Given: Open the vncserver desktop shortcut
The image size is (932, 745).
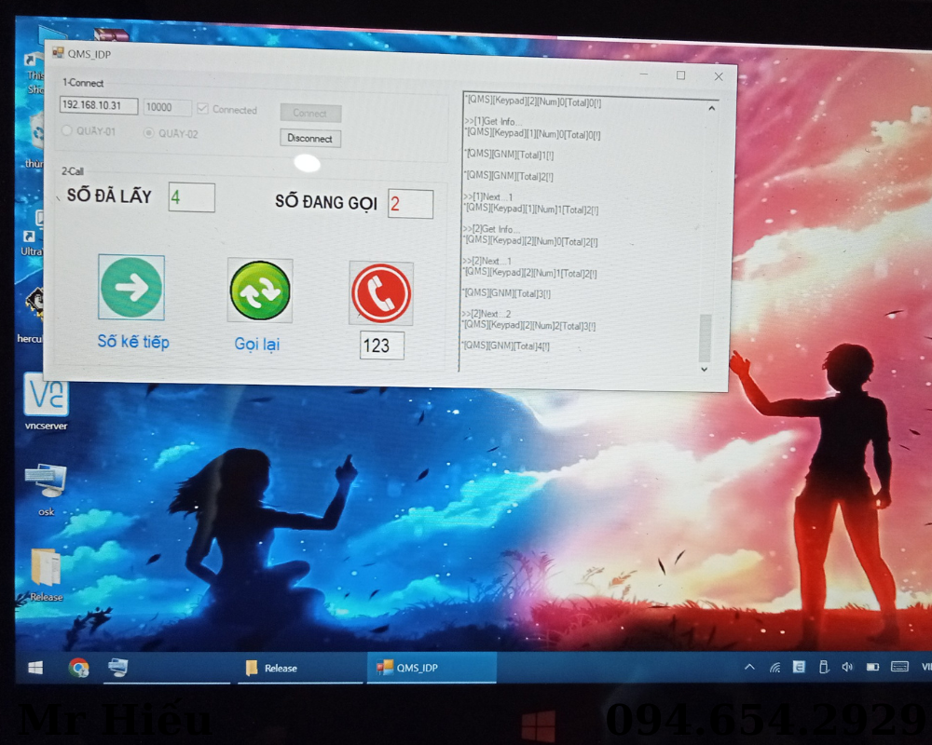Looking at the screenshot, I should coord(46,395).
